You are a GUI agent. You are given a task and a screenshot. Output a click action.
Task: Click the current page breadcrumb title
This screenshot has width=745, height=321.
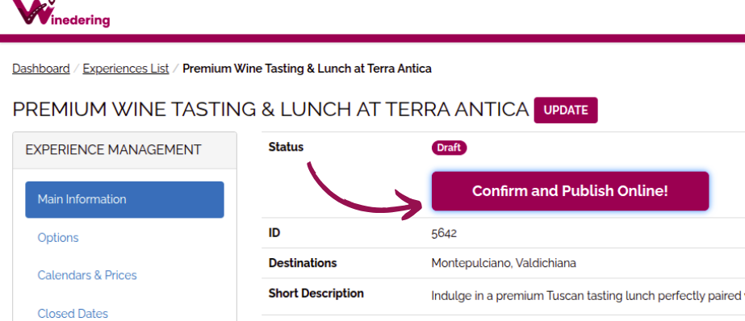pyautogui.click(x=307, y=69)
